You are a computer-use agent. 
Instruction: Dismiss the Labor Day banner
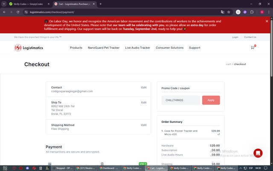[267, 21]
